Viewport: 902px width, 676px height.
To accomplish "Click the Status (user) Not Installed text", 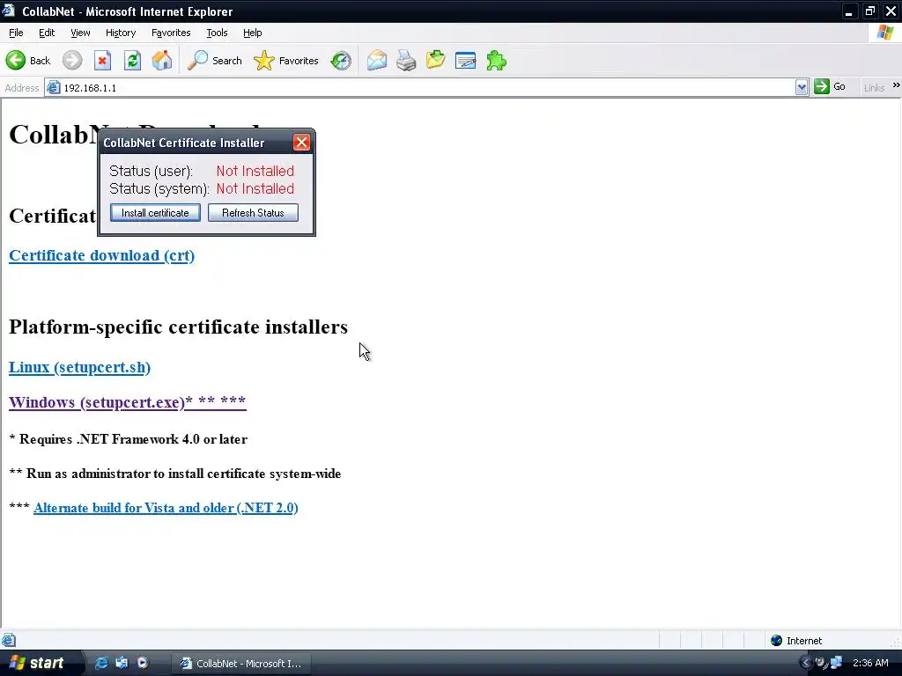I will (x=255, y=172).
